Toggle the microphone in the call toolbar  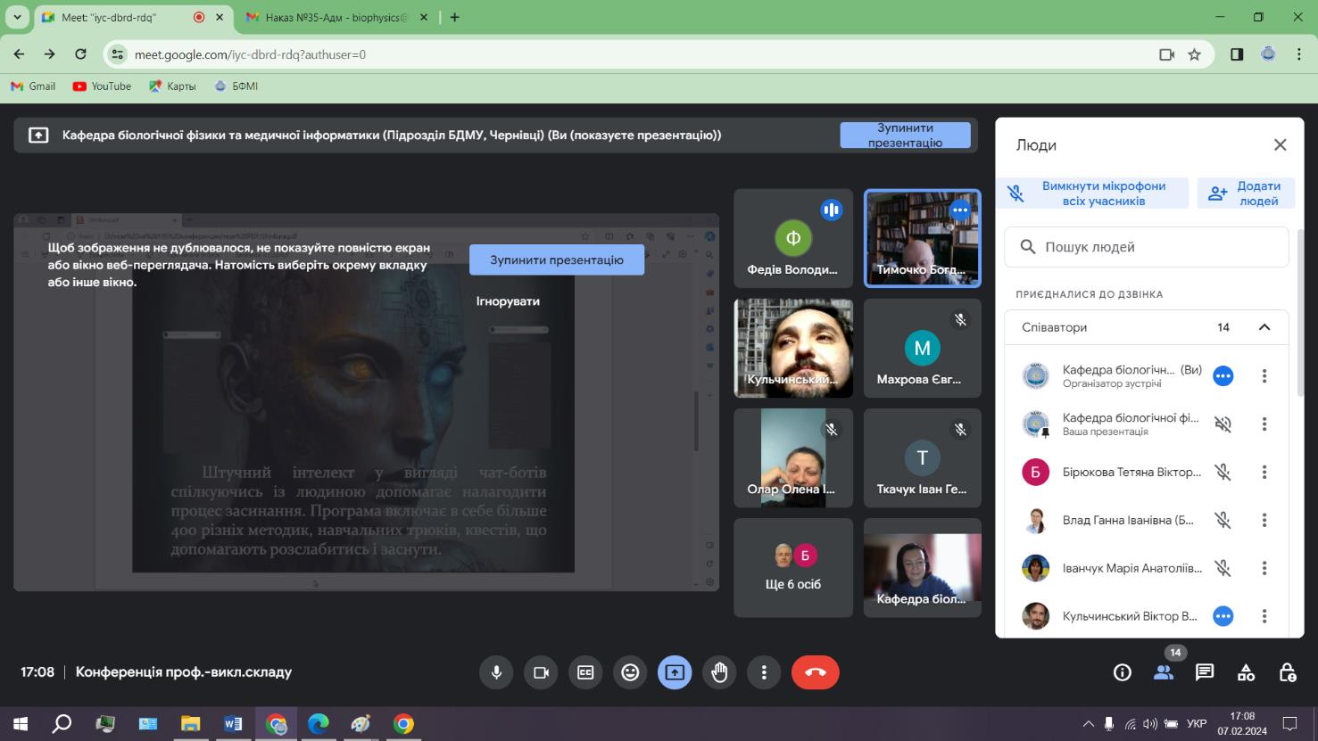(x=496, y=672)
